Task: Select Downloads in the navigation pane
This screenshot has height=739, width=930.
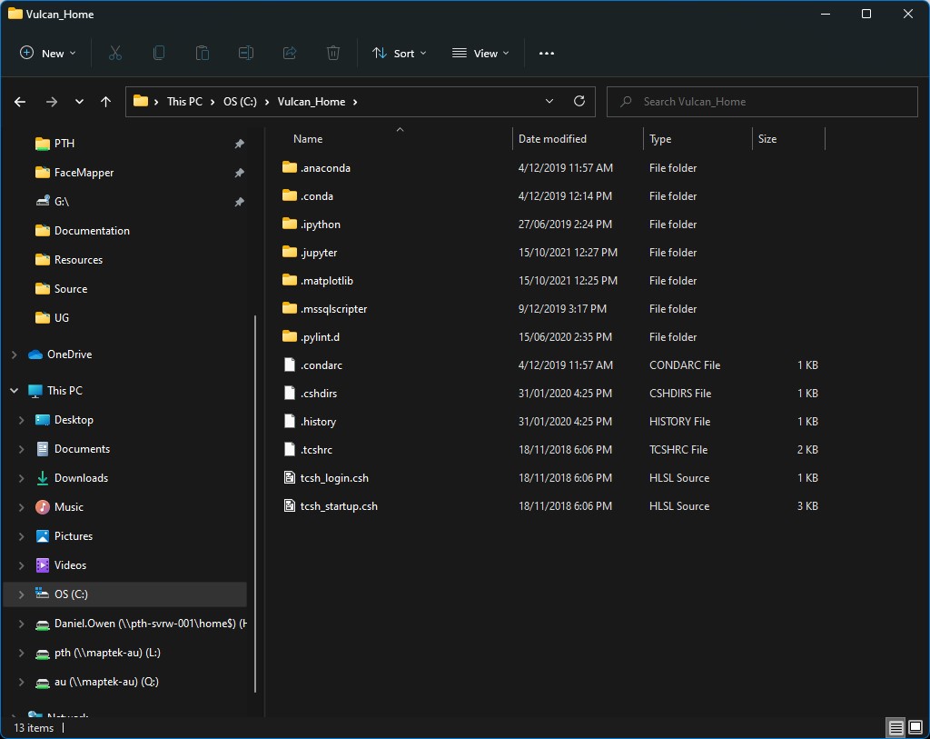Action: coord(81,478)
